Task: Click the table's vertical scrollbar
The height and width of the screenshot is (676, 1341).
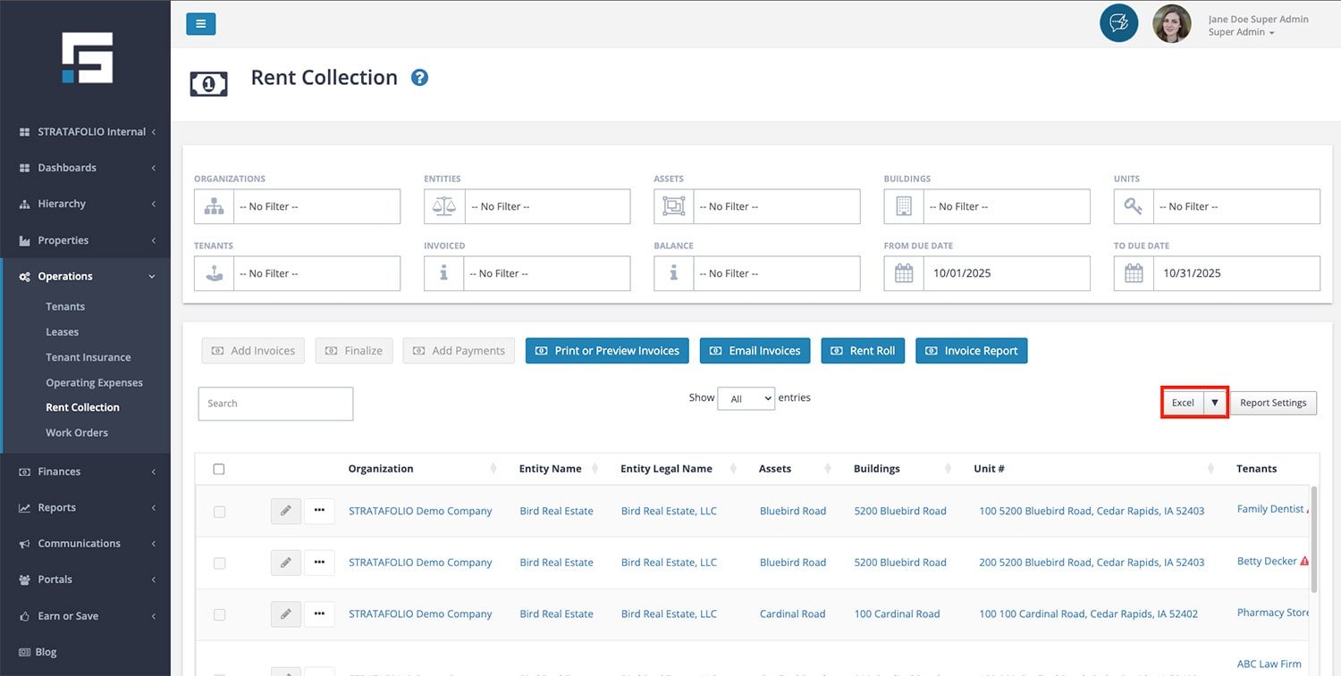Action: click(1313, 538)
